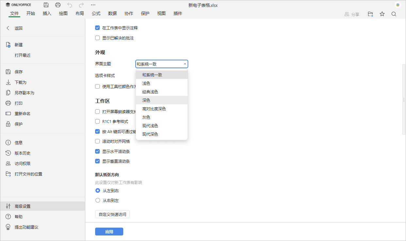Switch to the 公式 ribbon tab
Viewport: 406px width, 241px height.
[96, 13]
